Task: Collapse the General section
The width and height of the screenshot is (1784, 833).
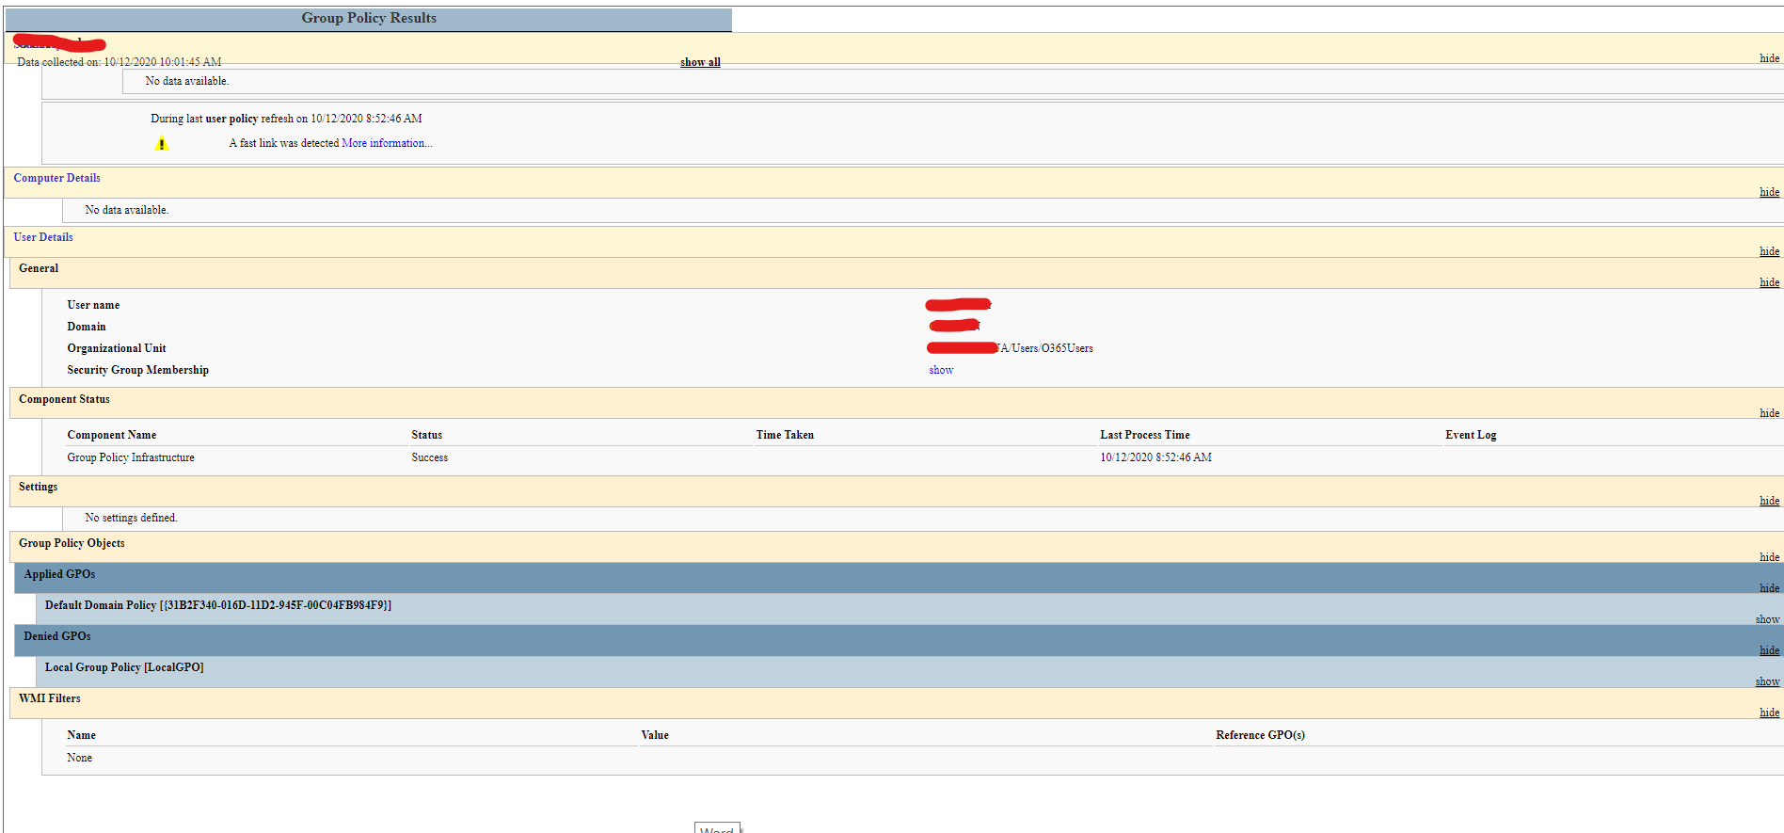Action: pyautogui.click(x=1769, y=282)
